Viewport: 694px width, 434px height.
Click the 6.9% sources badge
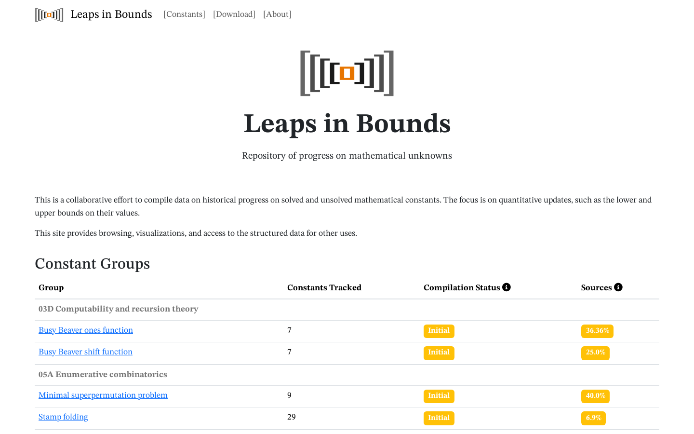click(593, 418)
